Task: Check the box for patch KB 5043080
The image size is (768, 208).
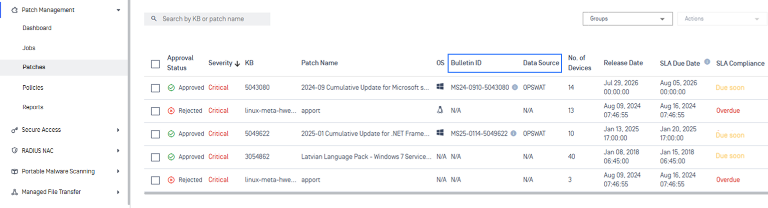Action: 155,88
